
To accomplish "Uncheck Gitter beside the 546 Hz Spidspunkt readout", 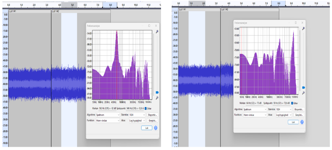I will (146, 108).
